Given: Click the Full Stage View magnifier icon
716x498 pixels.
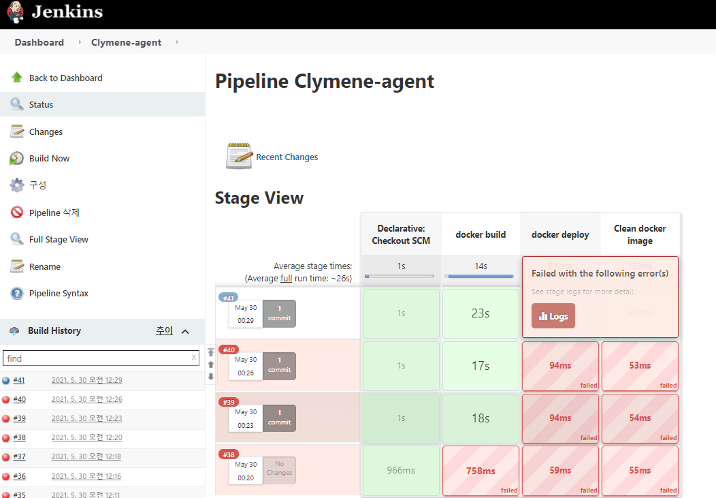Looking at the screenshot, I should 17,239.
